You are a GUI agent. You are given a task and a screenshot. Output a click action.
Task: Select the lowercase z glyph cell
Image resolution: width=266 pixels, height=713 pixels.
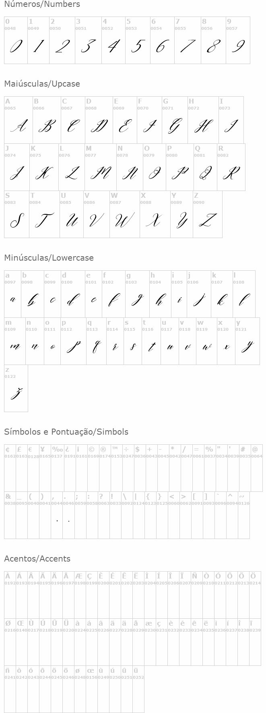16,388
